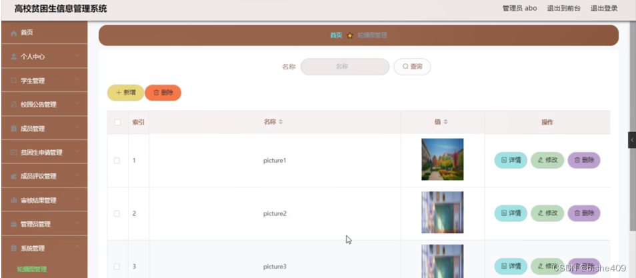636x278 pixels.
Task: Click 退出到前台 in the header
Action: [563, 8]
